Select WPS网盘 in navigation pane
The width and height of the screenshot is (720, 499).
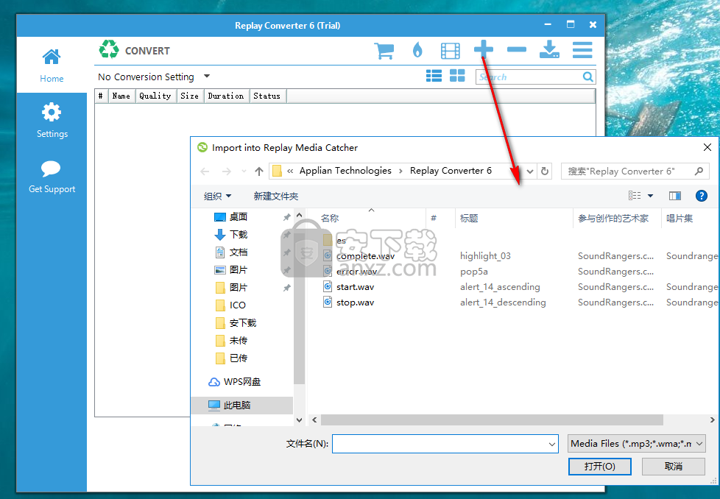[242, 382]
